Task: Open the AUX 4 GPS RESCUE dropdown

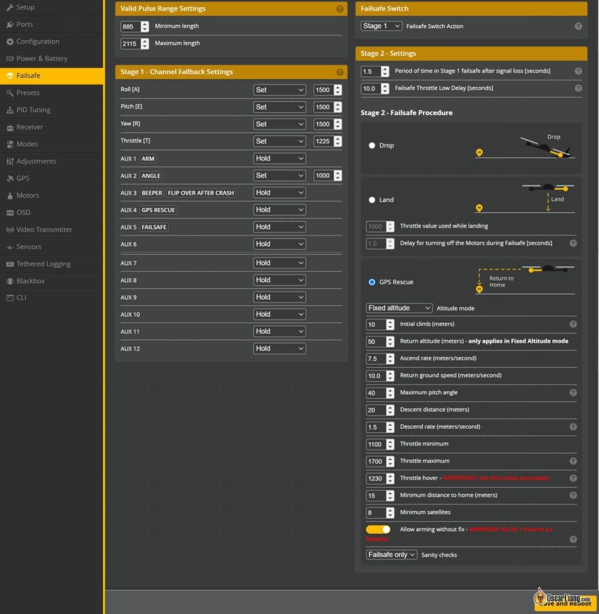Action: click(x=279, y=209)
